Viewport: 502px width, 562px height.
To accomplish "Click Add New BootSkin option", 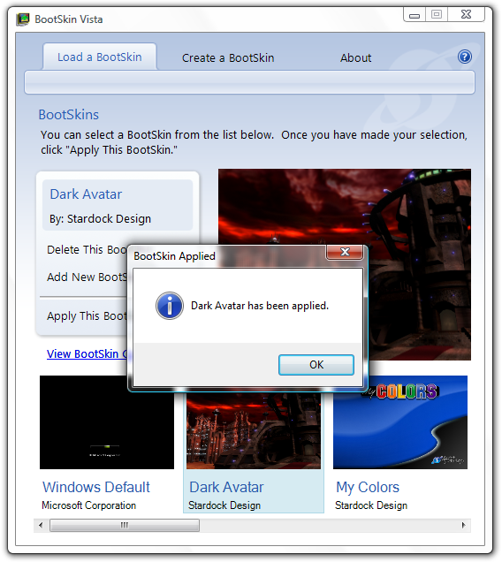I will (87, 277).
